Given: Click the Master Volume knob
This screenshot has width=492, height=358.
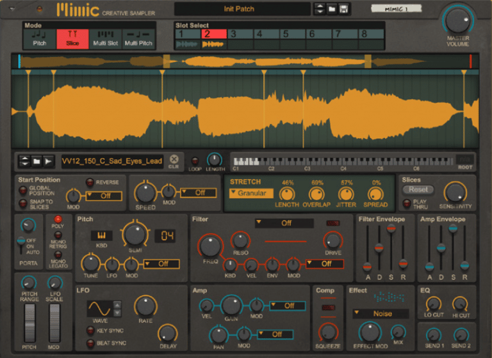Looking at the screenshot, I should coord(458,20).
